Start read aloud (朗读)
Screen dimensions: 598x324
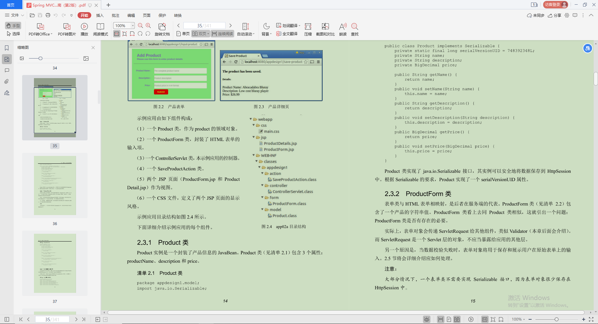(343, 30)
